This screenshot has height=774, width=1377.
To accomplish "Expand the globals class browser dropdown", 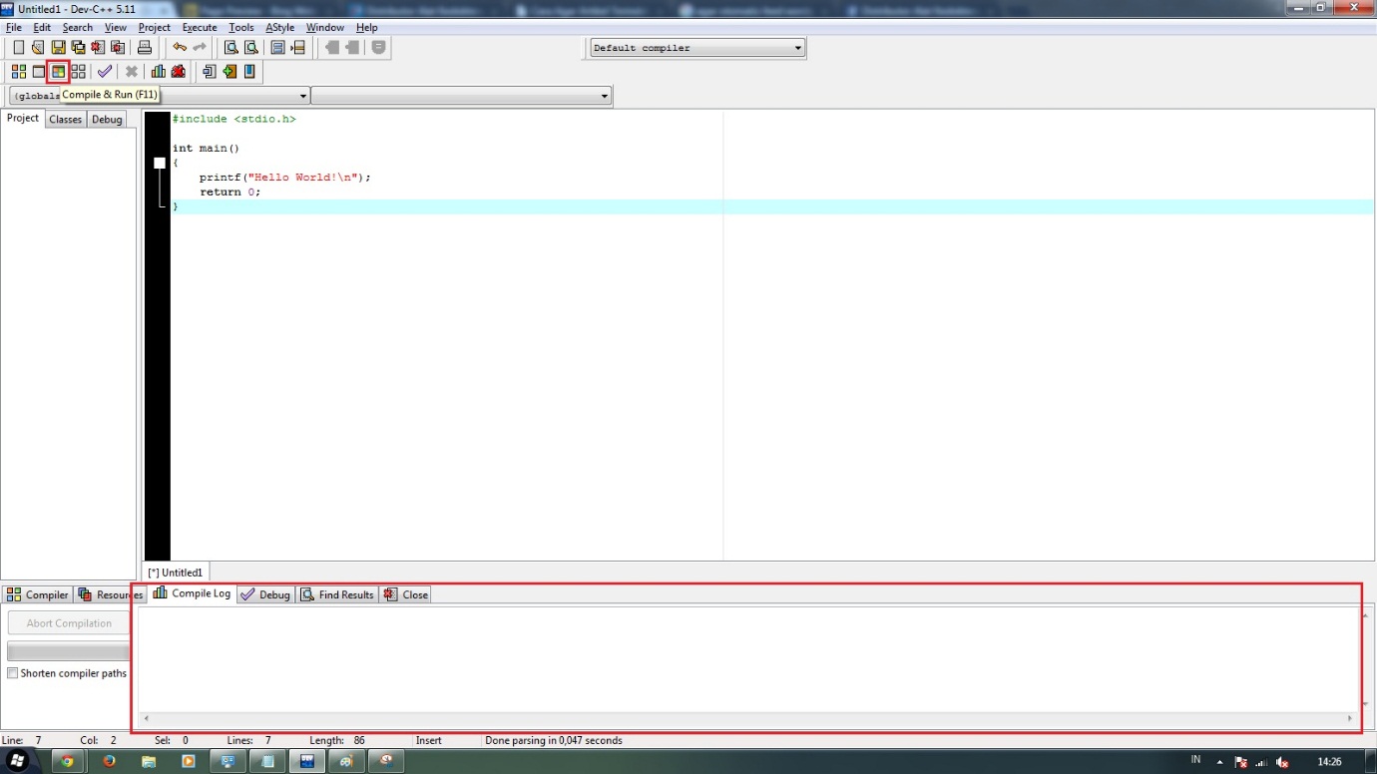I will [302, 95].
